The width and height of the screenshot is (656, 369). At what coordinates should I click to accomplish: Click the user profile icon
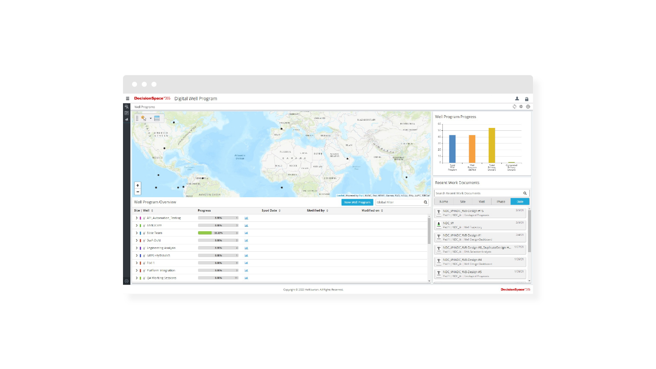click(517, 99)
